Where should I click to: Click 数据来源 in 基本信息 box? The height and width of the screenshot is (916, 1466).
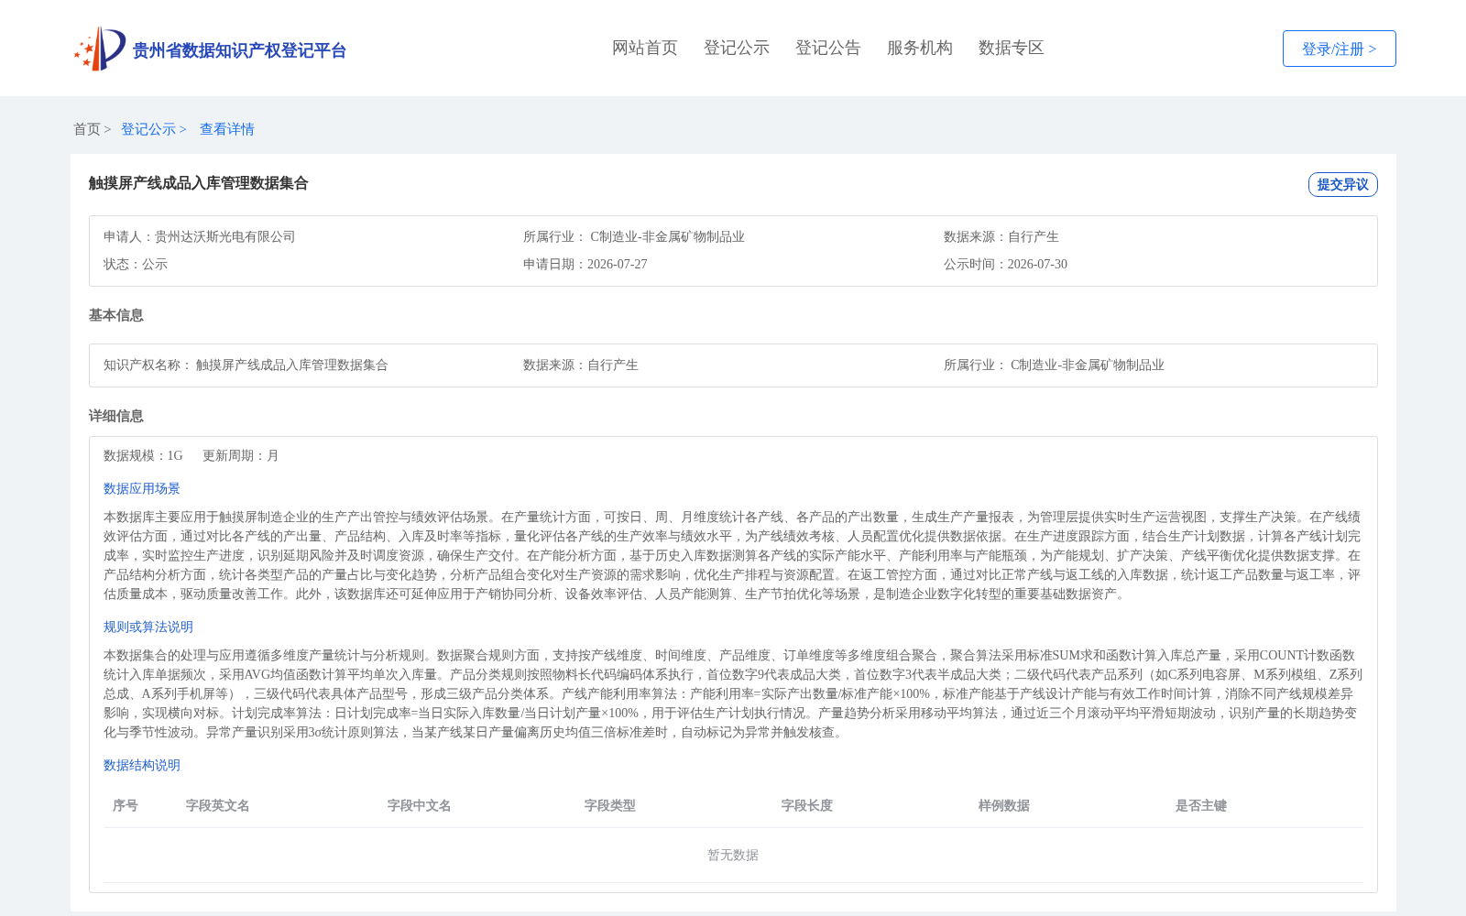point(581,365)
